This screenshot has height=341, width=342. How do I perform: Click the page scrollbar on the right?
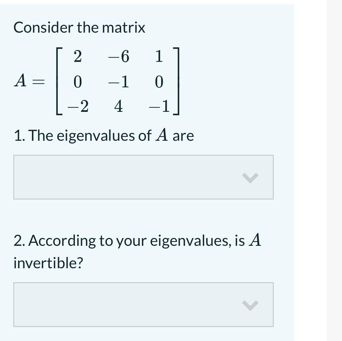[334, 136]
